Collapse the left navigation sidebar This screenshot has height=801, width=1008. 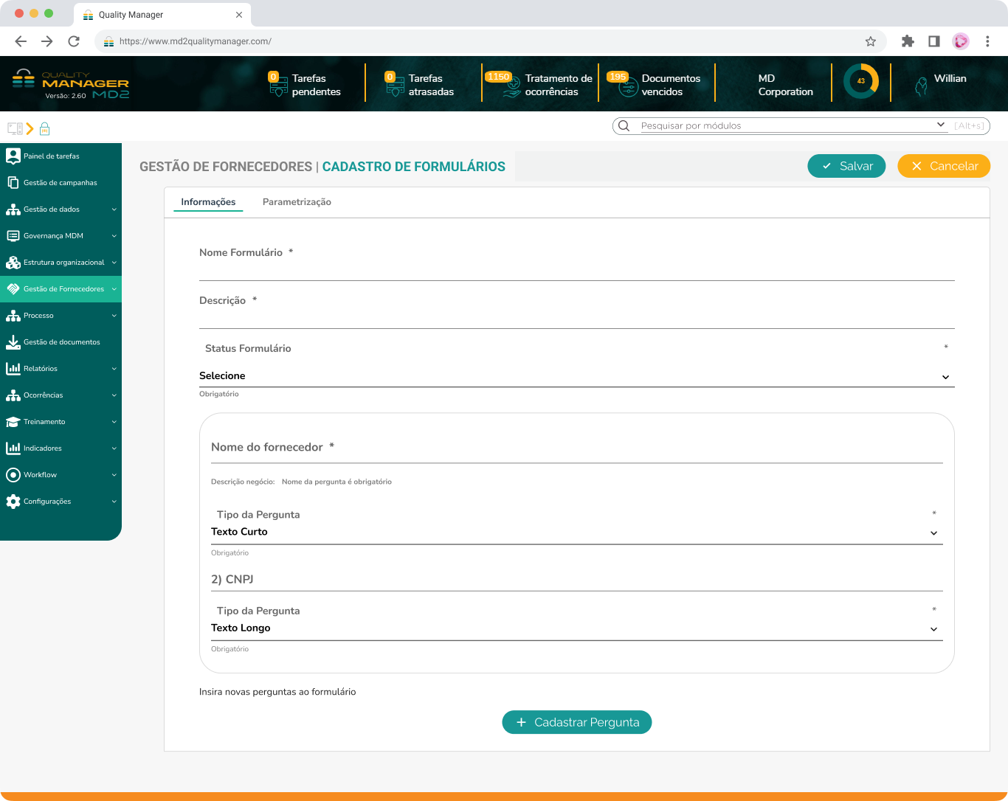(x=13, y=128)
